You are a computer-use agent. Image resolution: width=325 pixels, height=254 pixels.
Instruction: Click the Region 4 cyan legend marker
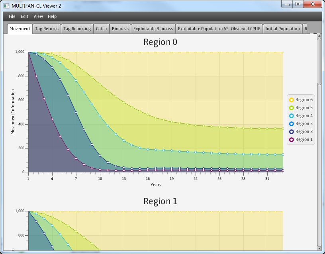pyautogui.click(x=292, y=116)
